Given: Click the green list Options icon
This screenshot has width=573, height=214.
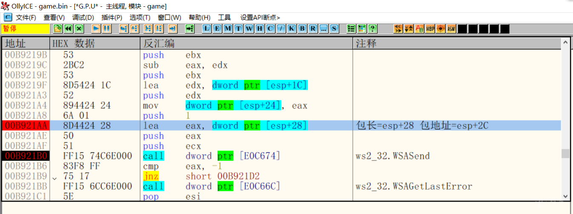Looking at the screenshot, I should (x=351, y=29).
